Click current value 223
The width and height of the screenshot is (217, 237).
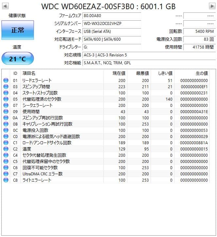(x=122, y=87)
